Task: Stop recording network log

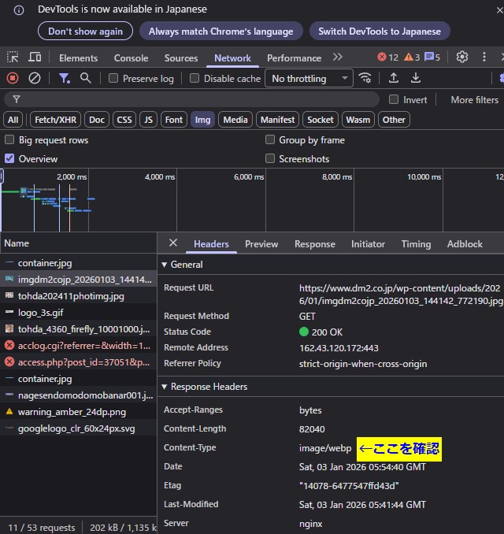Action: pos(13,78)
